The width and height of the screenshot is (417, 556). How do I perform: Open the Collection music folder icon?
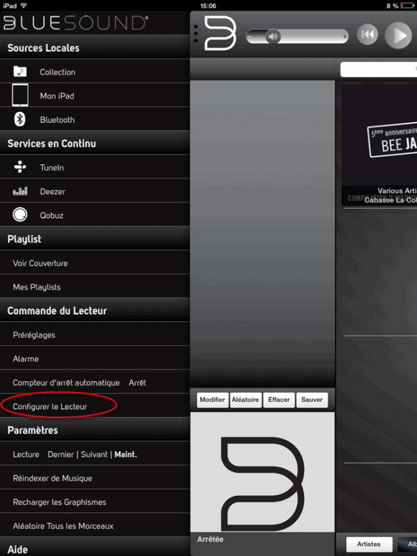coord(20,71)
